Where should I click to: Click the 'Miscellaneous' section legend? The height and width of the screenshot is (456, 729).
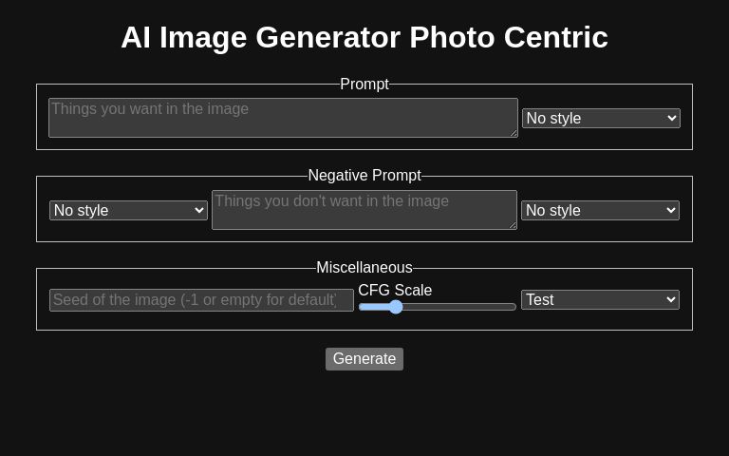pos(364,268)
